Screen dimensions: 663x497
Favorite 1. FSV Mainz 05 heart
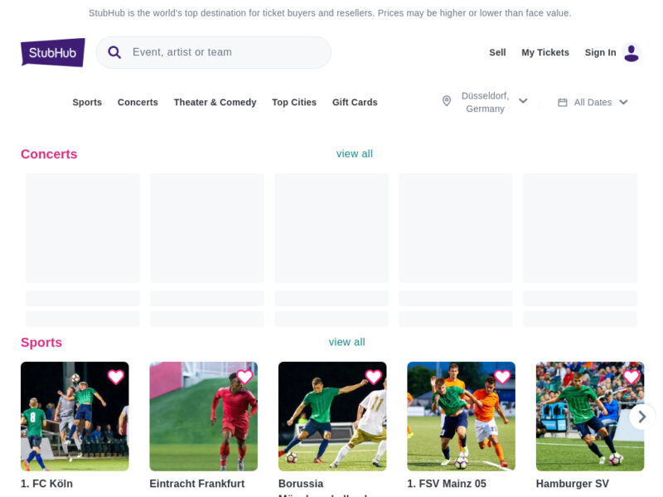502,377
